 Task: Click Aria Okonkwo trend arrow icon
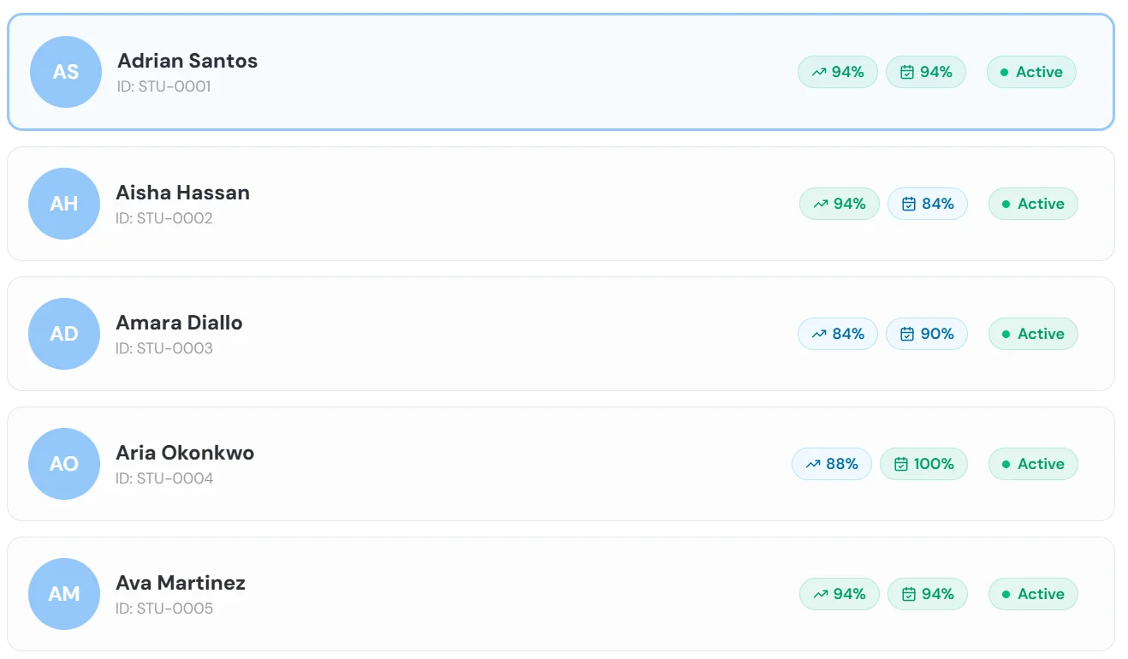point(813,465)
